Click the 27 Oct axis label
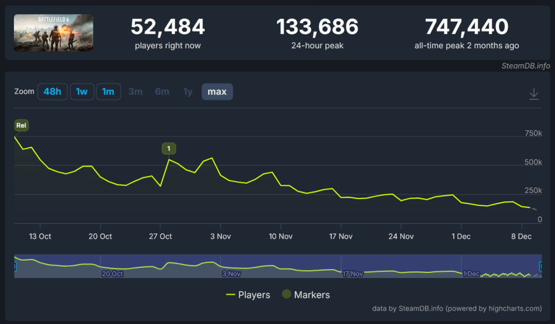The height and width of the screenshot is (324, 555). pos(160,236)
